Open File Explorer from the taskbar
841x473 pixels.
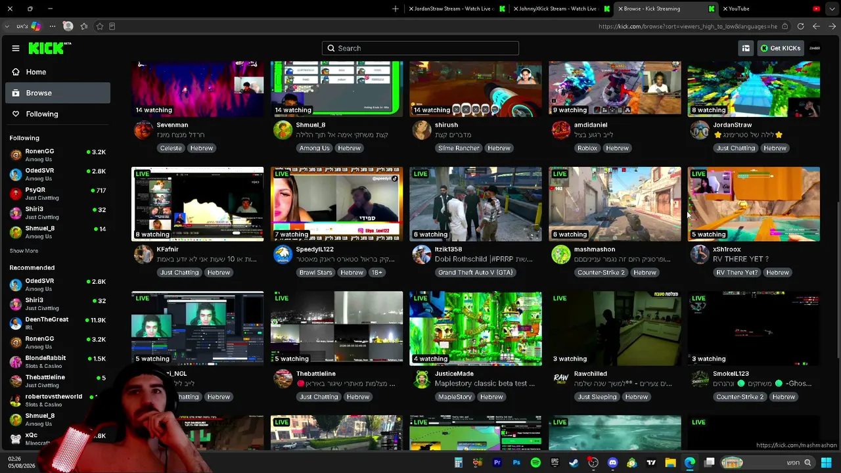click(x=670, y=463)
